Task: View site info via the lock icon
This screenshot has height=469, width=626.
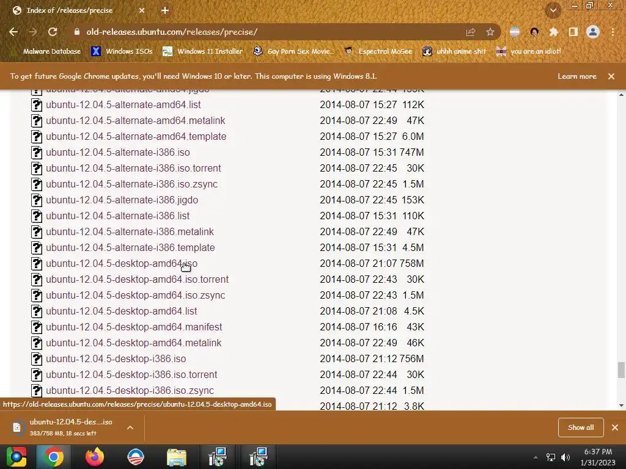Action: (x=77, y=32)
